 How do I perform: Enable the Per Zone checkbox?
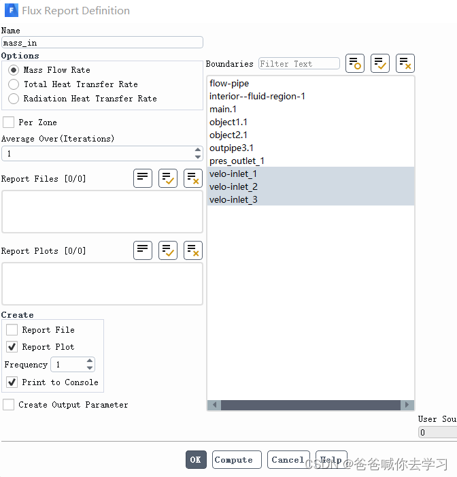click(x=9, y=122)
